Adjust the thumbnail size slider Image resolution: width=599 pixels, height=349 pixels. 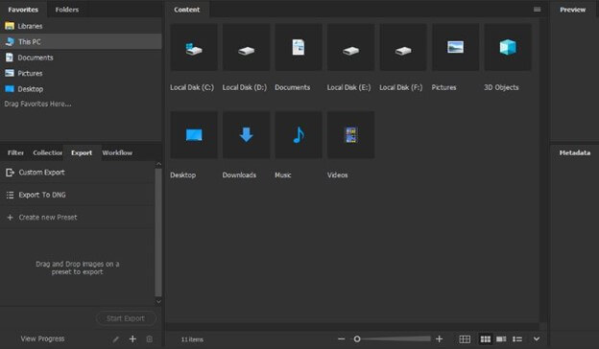tap(393, 338)
